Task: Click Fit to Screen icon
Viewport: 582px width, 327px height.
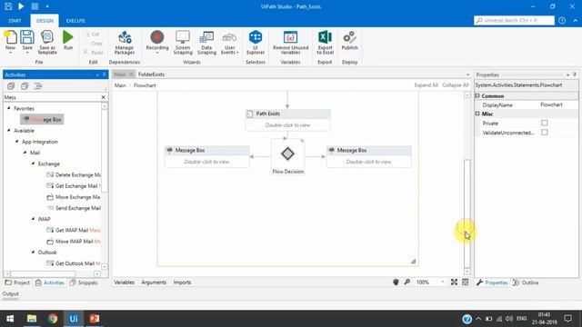Action: (x=454, y=282)
